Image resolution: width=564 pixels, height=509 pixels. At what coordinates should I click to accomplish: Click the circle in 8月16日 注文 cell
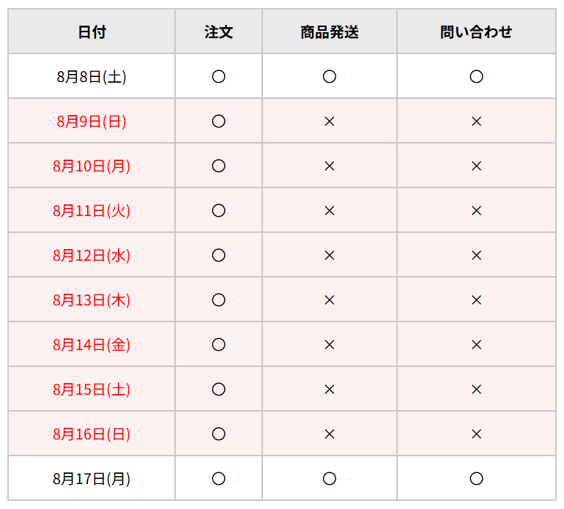coord(219,434)
